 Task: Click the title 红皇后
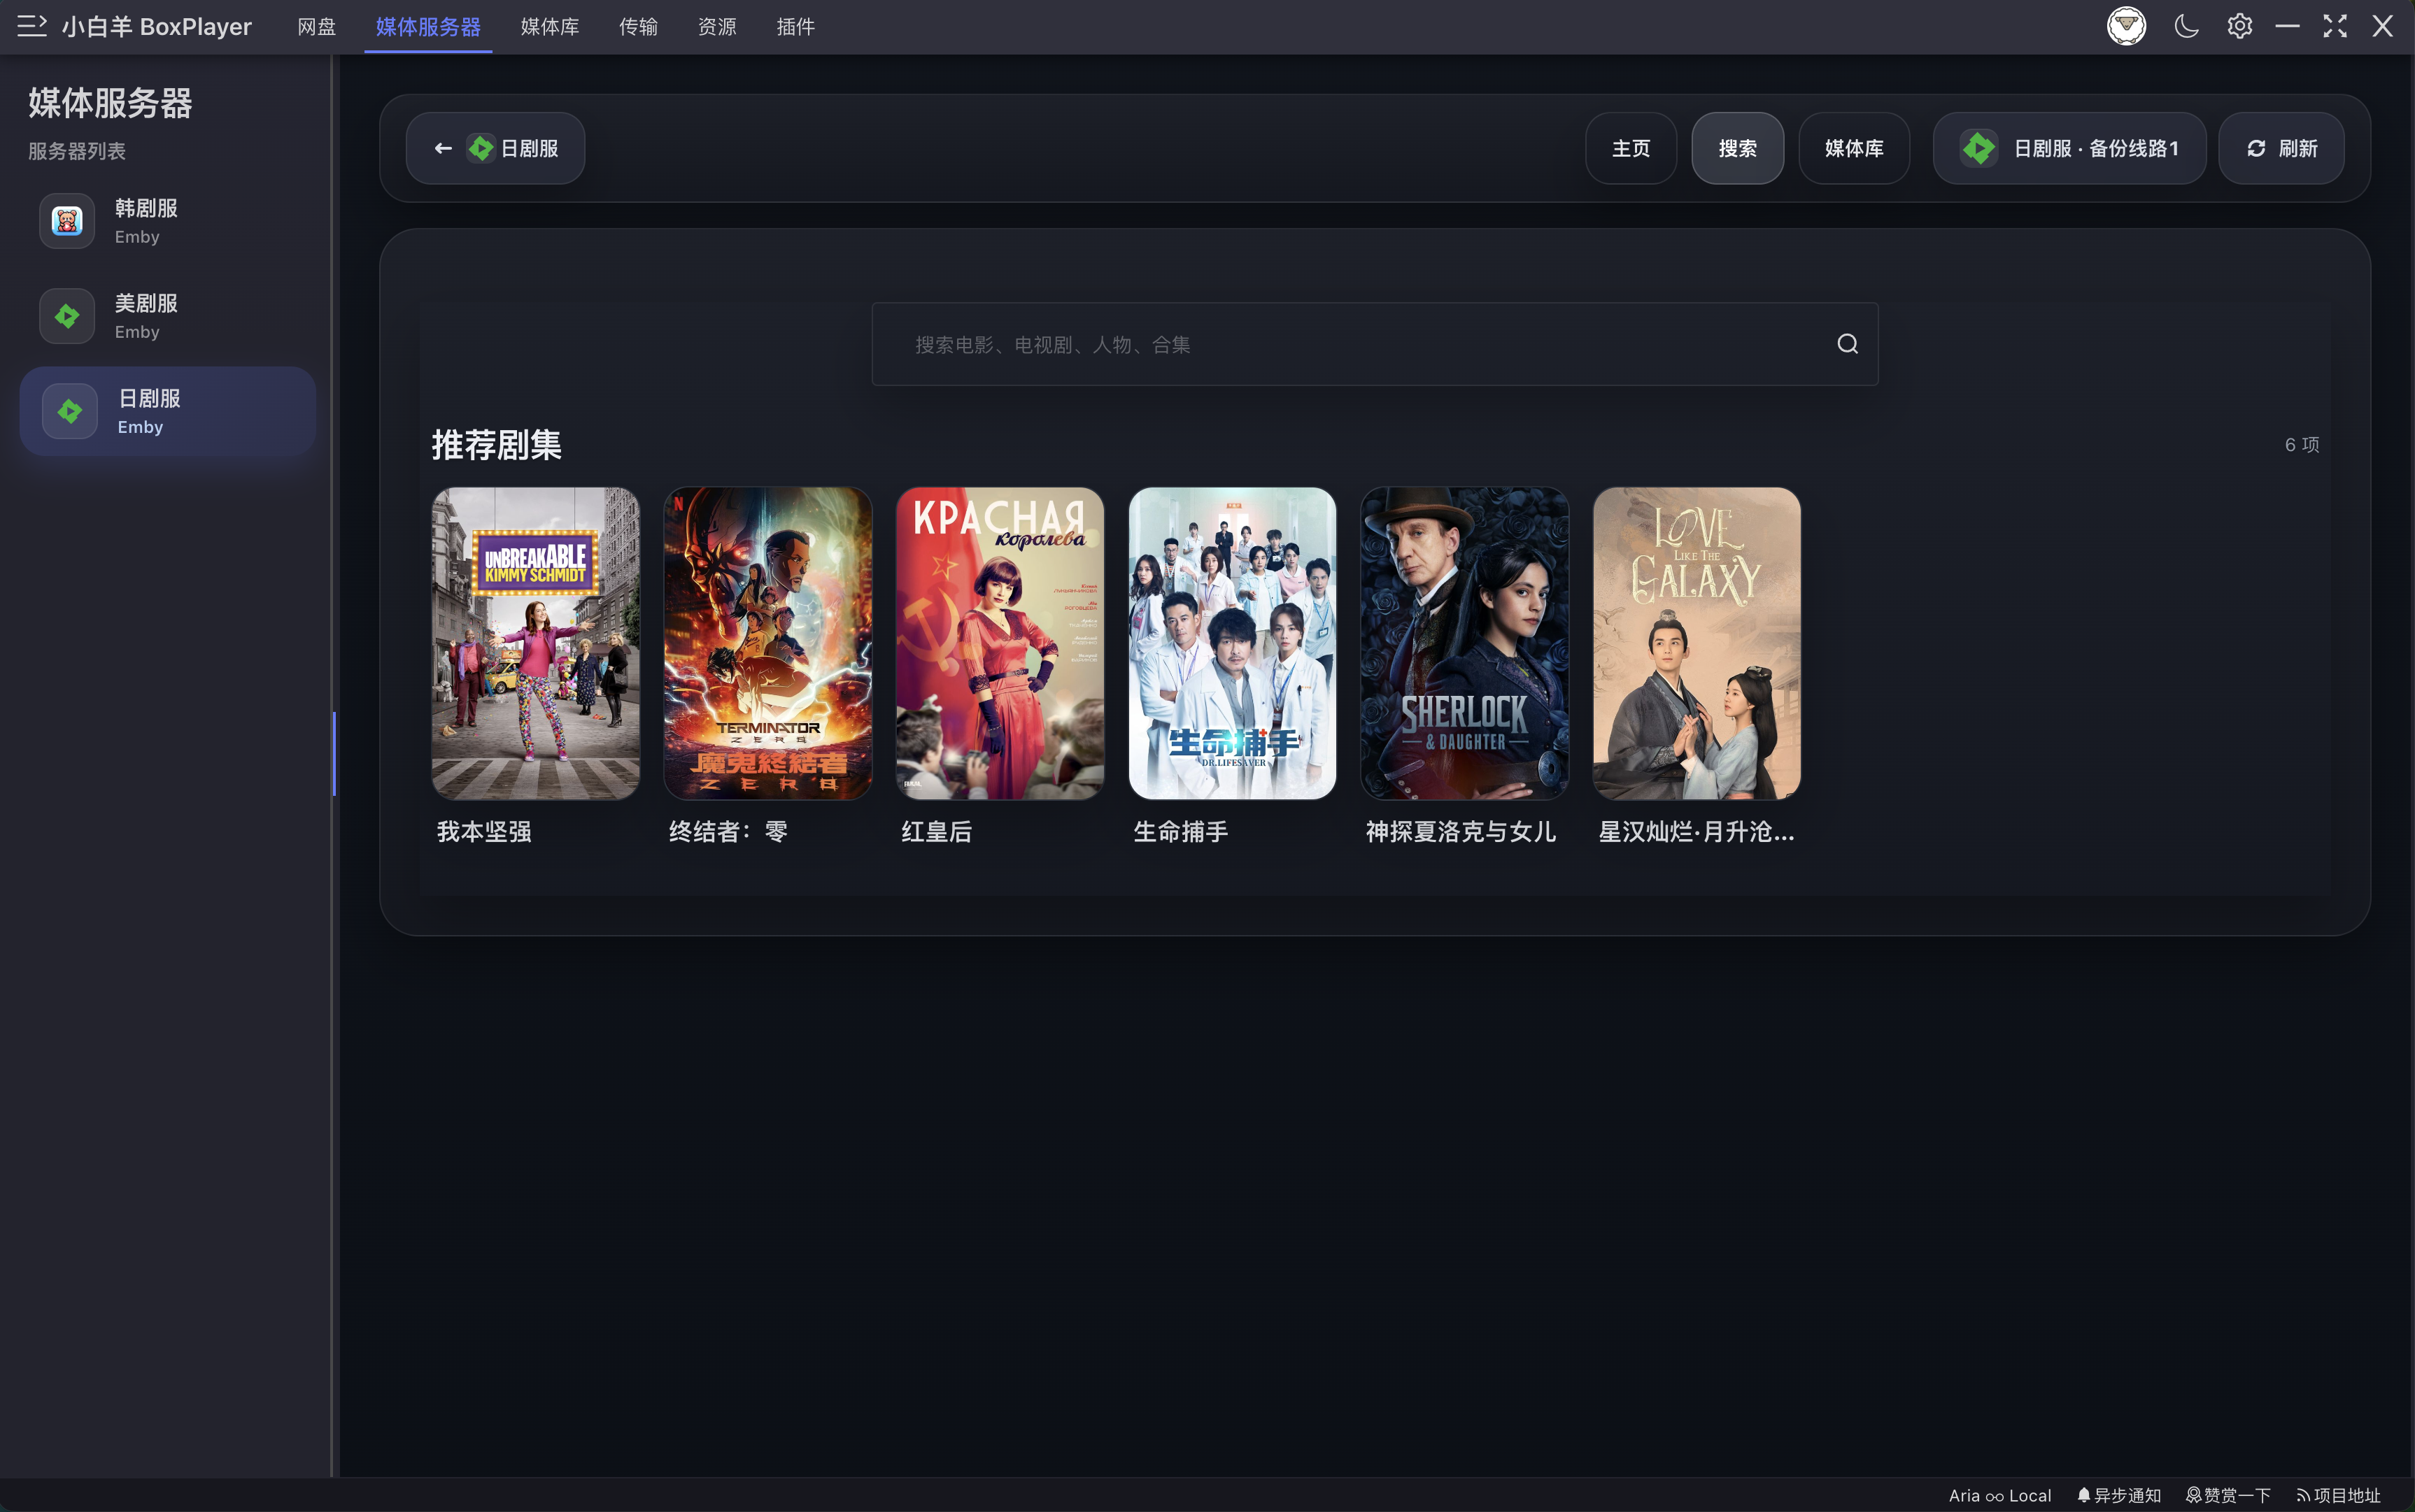[x=936, y=831]
